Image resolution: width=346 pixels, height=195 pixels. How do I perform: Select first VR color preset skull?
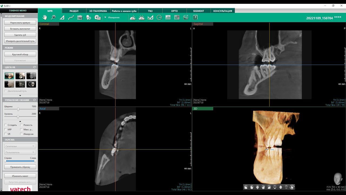[x=9, y=76]
